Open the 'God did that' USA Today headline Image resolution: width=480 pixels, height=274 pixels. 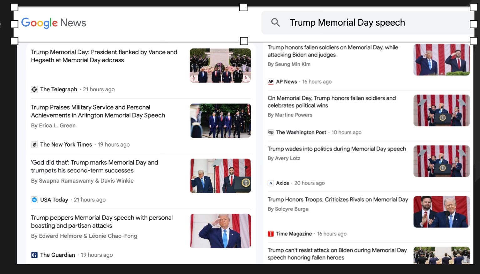click(x=94, y=166)
